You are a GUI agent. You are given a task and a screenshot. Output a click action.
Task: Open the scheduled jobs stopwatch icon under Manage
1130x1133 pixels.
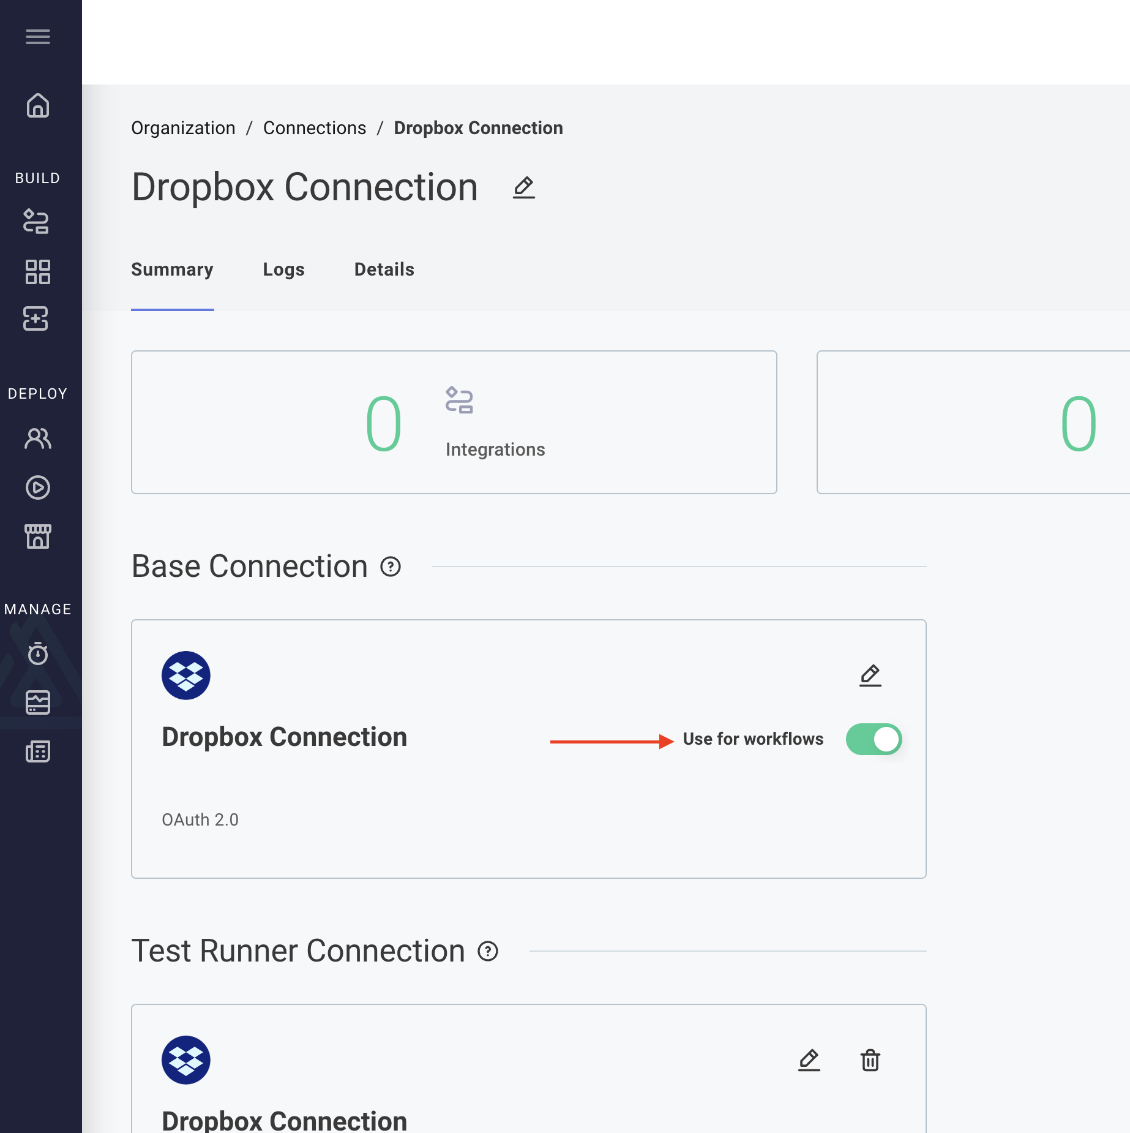tap(39, 653)
